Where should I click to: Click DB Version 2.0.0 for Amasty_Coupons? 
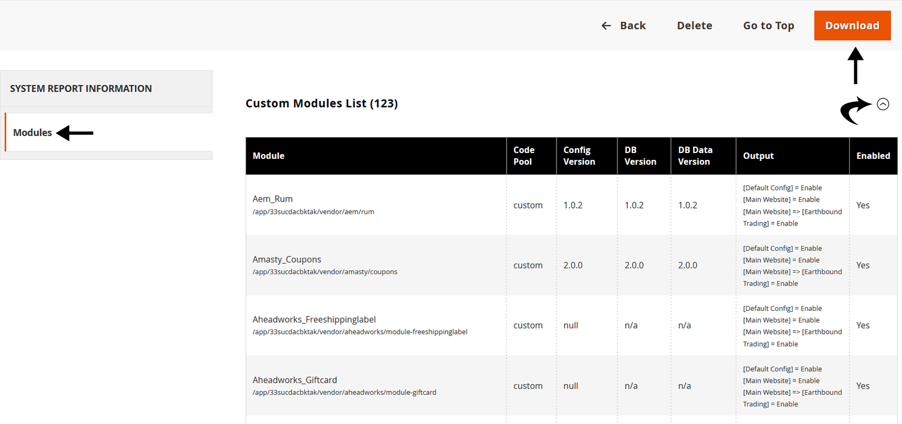point(634,265)
